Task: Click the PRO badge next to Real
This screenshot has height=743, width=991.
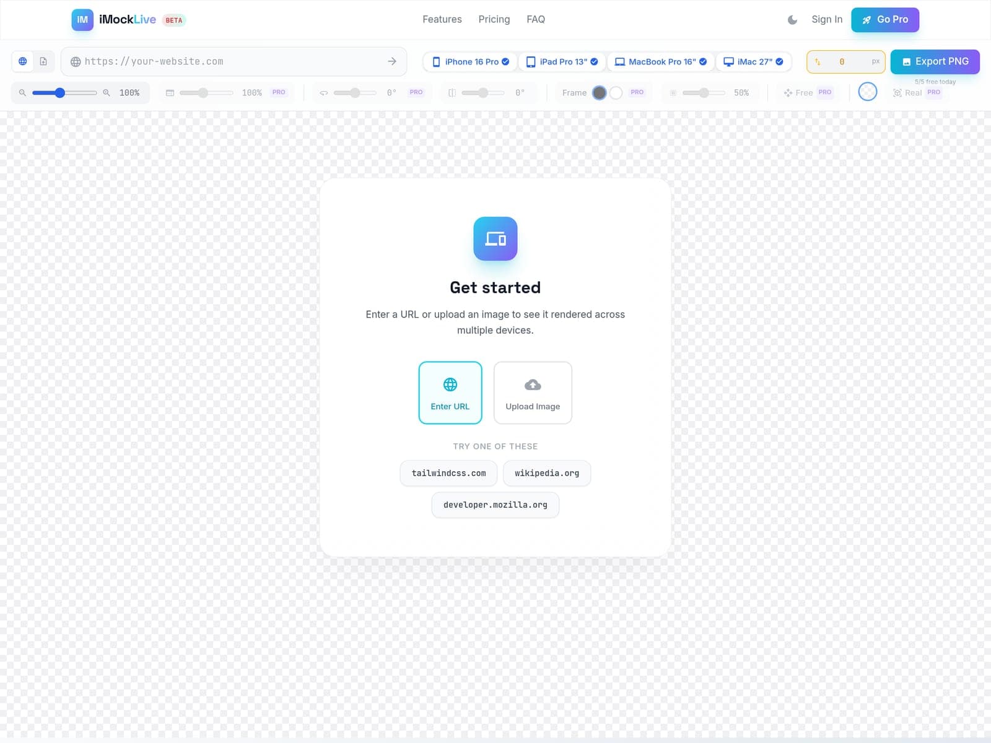Action: pyautogui.click(x=934, y=92)
